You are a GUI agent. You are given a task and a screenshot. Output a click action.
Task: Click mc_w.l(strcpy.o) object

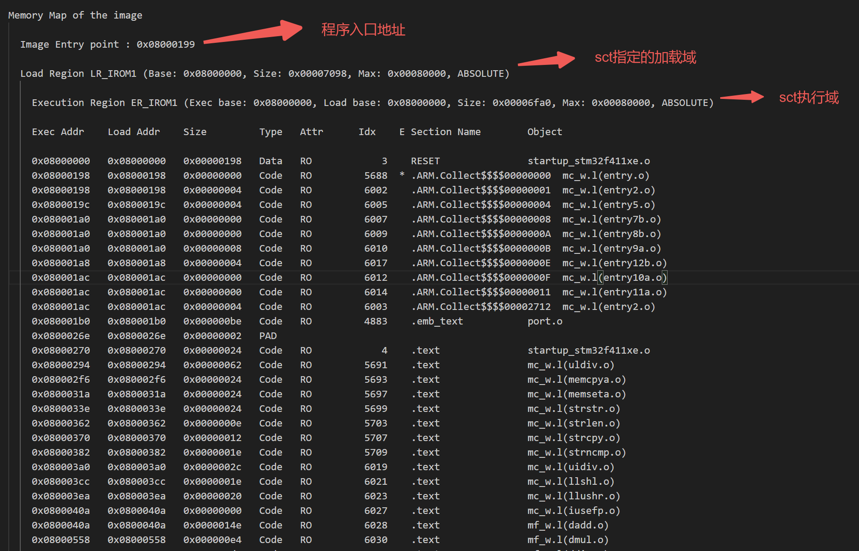pyautogui.click(x=574, y=438)
